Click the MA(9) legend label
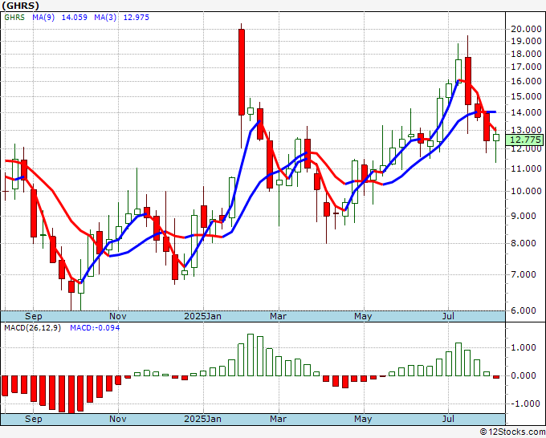546x438 pixels. tap(43, 18)
